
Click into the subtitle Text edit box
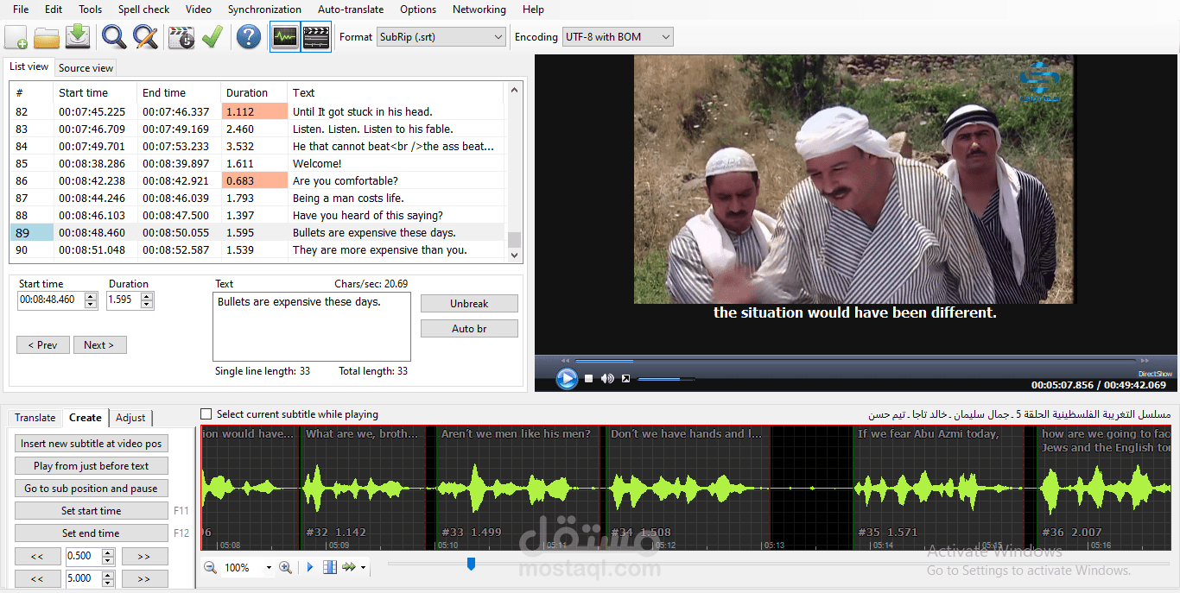click(x=312, y=327)
